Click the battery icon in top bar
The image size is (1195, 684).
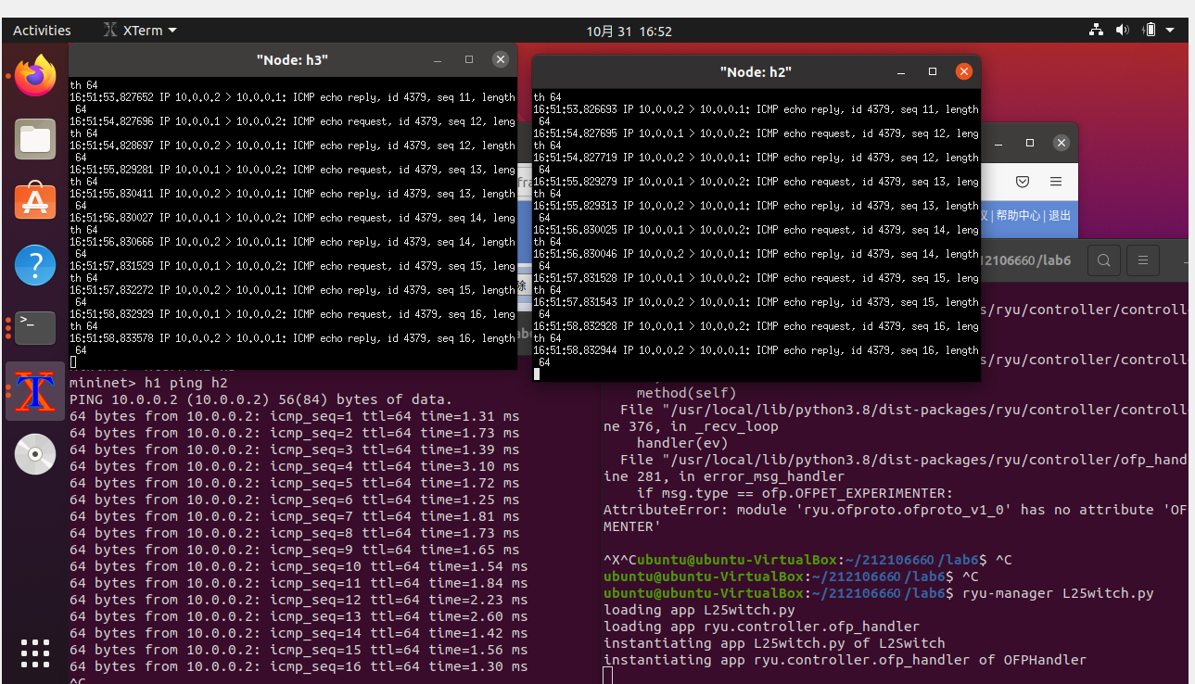[1150, 30]
